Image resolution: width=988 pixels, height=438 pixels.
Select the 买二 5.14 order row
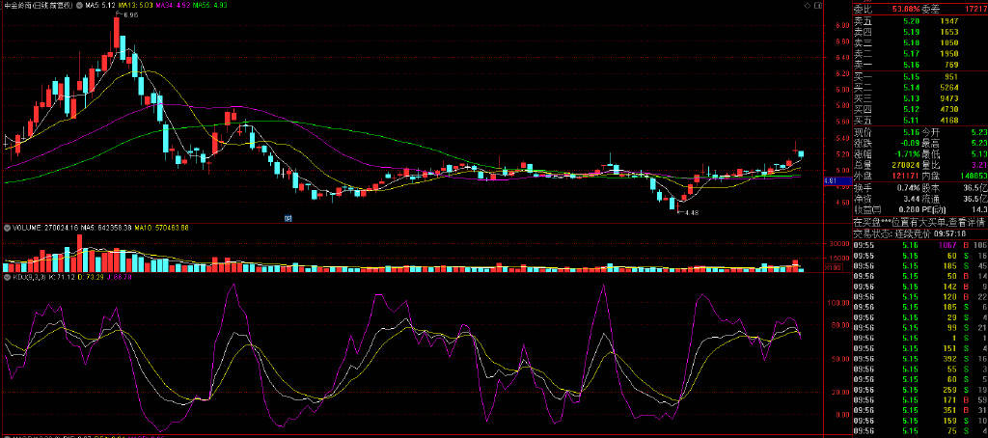coord(919,88)
